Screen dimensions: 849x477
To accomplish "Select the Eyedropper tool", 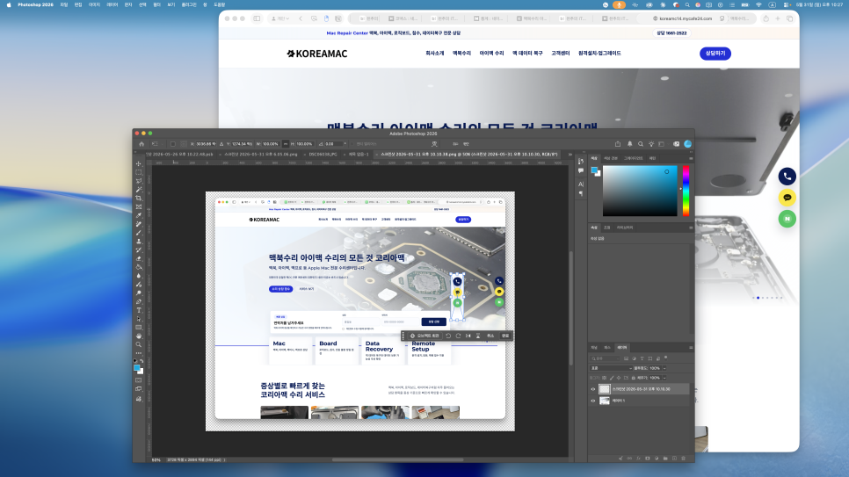I will coord(139,215).
